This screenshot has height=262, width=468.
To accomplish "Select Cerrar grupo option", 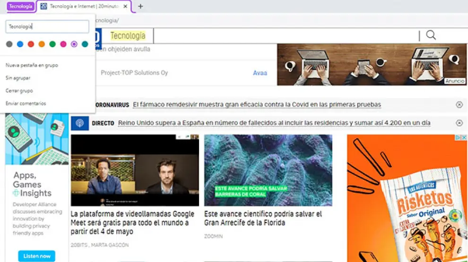I will (x=19, y=90).
